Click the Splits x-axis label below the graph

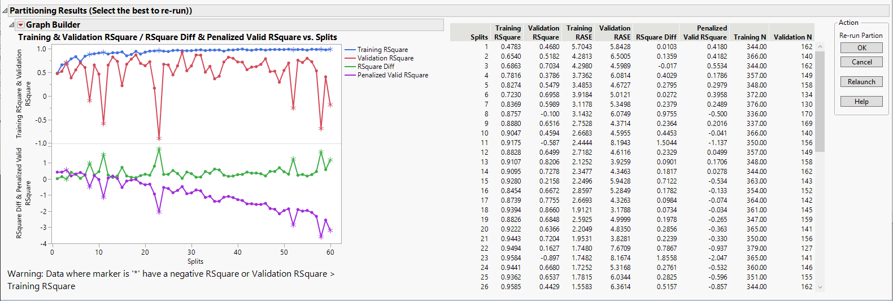tap(195, 261)
